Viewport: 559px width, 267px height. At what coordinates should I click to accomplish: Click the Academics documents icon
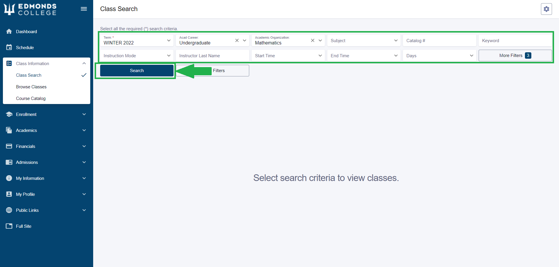[x=9, y=130]
